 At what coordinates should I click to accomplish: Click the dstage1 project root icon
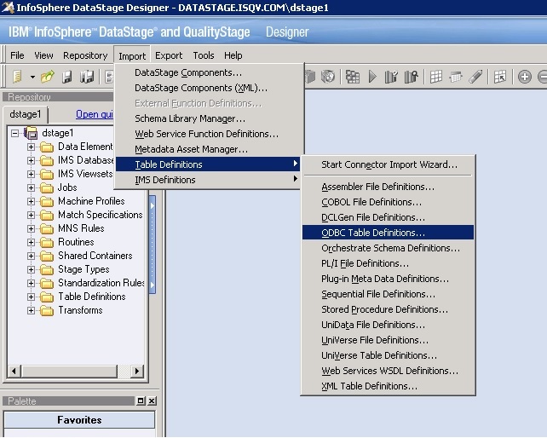click(x=32, y=133)
